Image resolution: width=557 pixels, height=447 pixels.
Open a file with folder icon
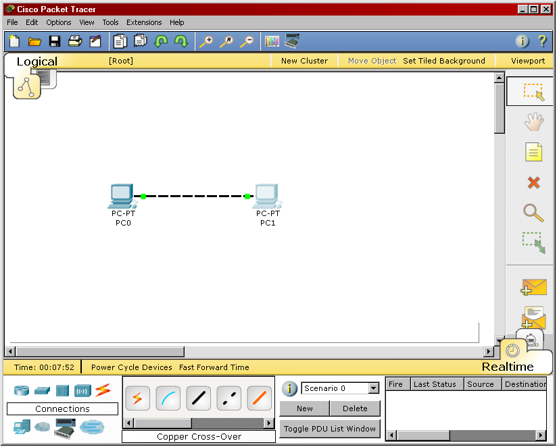[34, 41]
